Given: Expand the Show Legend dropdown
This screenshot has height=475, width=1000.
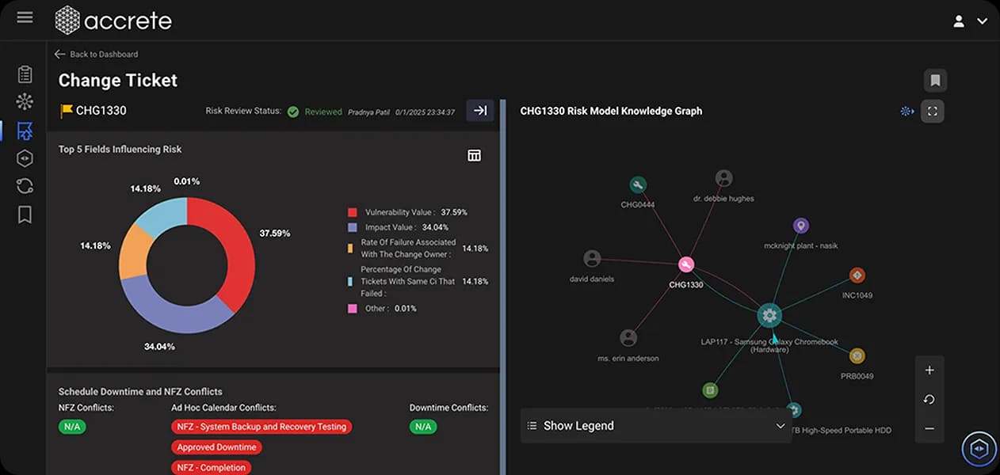Looking at the screenshot, I should pos(656,426).
